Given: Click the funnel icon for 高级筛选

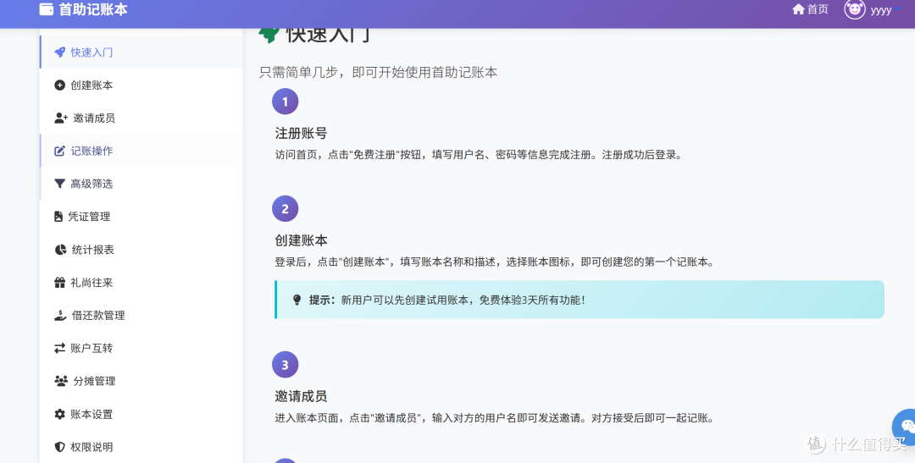Looking at the screenshot, I should (59, 184).
